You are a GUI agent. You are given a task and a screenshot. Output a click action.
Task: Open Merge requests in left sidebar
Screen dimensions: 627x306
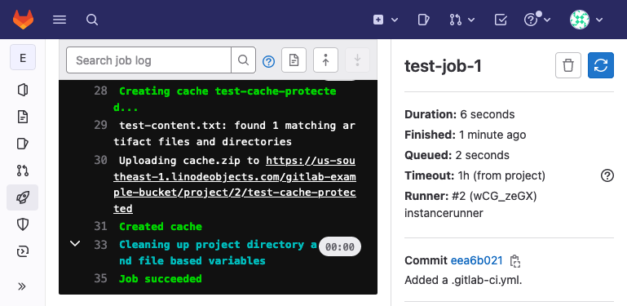22,171
